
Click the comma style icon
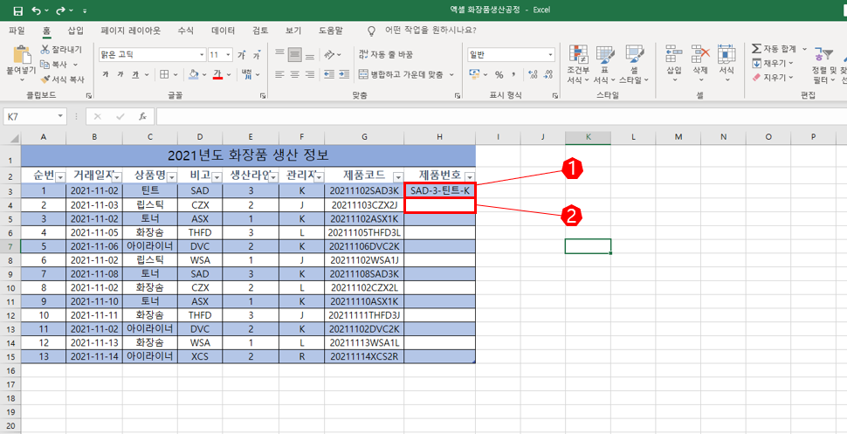[513, 74]
